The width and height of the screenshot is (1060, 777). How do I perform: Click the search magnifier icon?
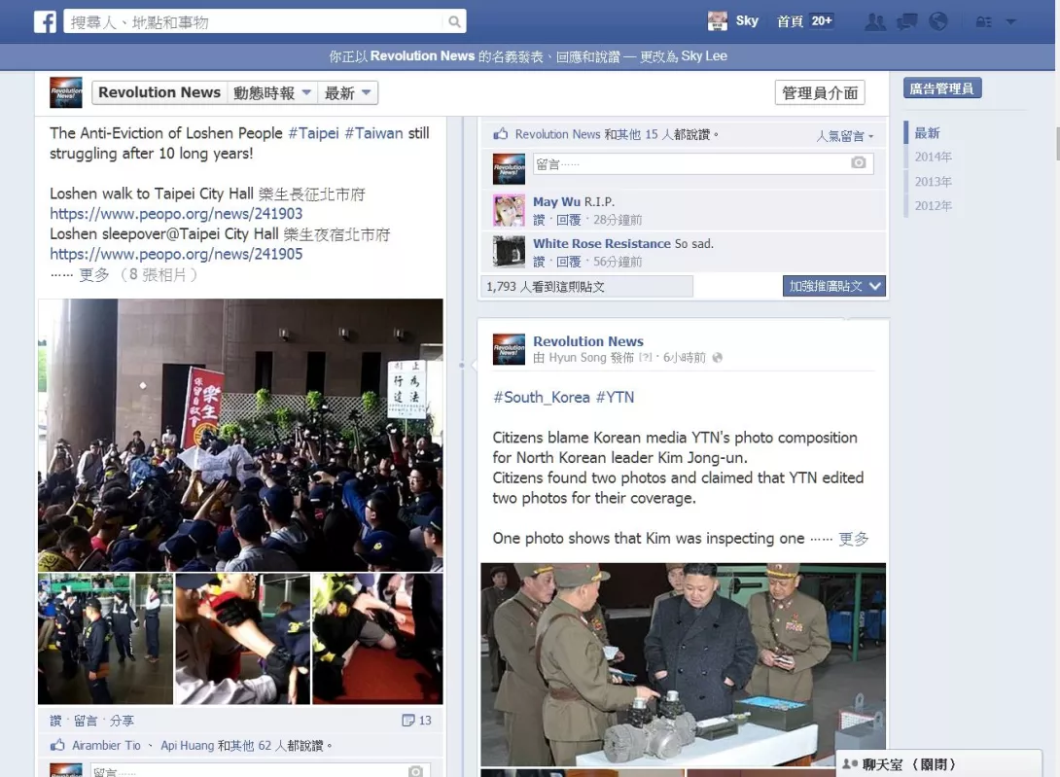[455, 21]
